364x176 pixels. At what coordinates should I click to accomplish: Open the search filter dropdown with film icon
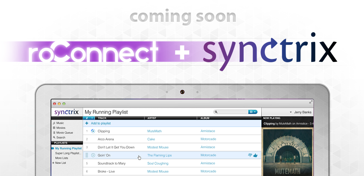point(253,112)
